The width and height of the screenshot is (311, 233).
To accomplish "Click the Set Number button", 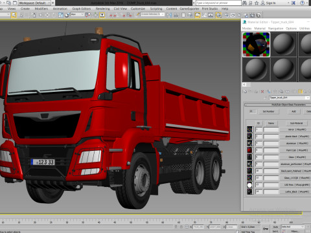I will [x=268, y=111].
